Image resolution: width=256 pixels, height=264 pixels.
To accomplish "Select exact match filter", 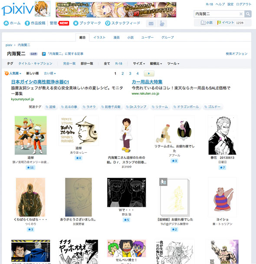I will point(69,63).
